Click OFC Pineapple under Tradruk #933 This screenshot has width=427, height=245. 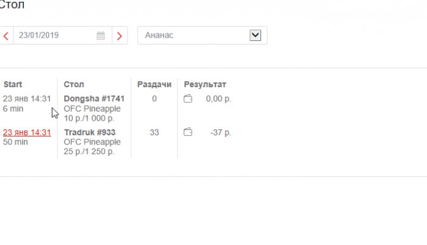point(92,142)
